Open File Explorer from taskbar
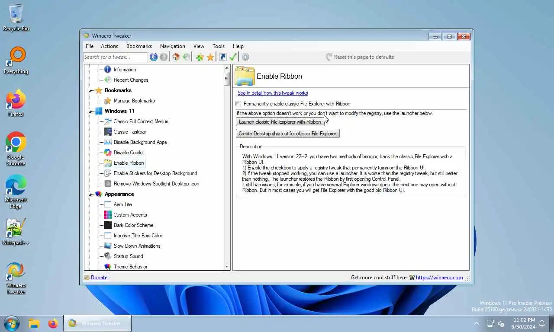This screenshot has width=554, height=332. 34,323
